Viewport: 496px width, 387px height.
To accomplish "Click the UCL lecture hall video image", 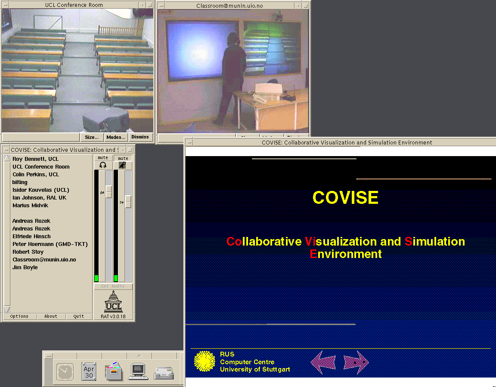I will pyautogui.click(x=77, y=71).
